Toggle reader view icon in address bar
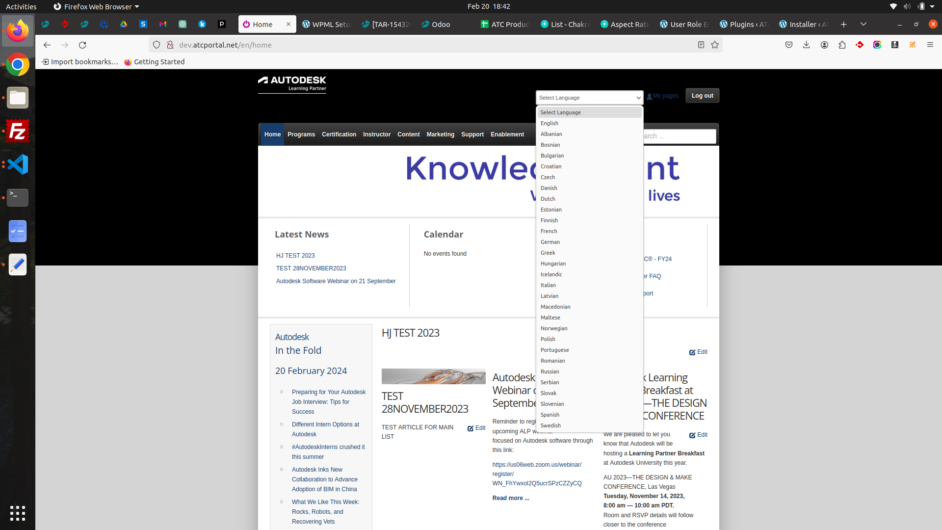 click(x=701, y=45)
